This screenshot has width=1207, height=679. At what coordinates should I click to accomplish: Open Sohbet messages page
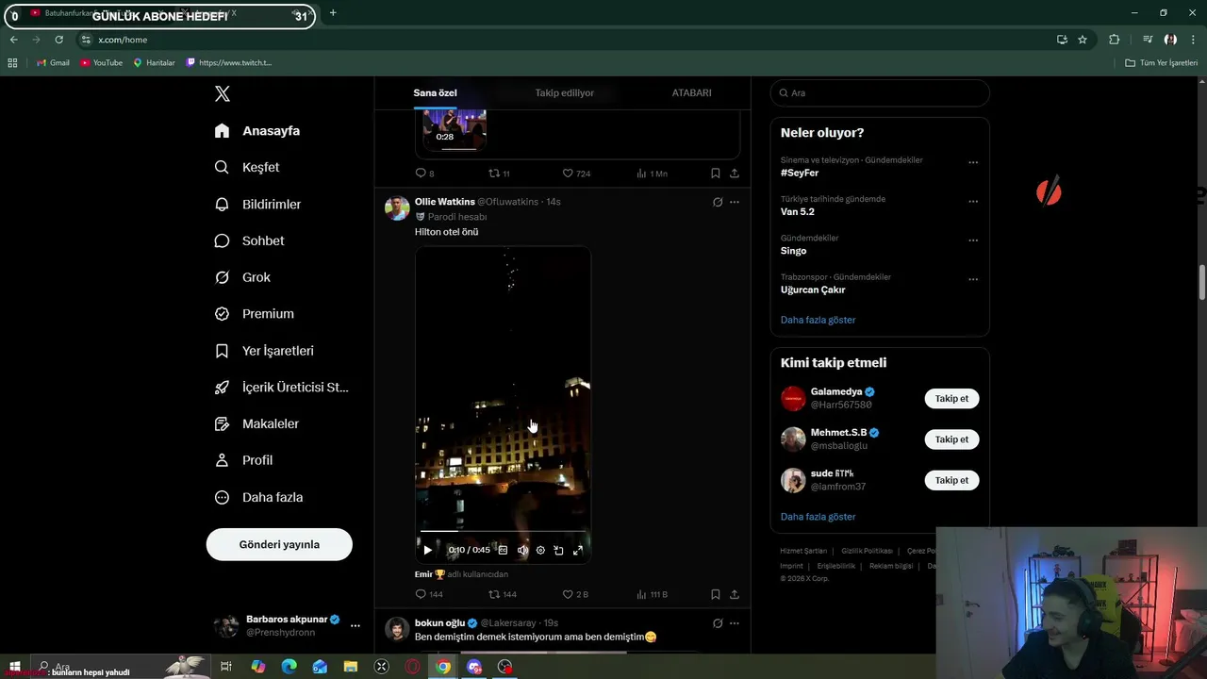[249, 240]
